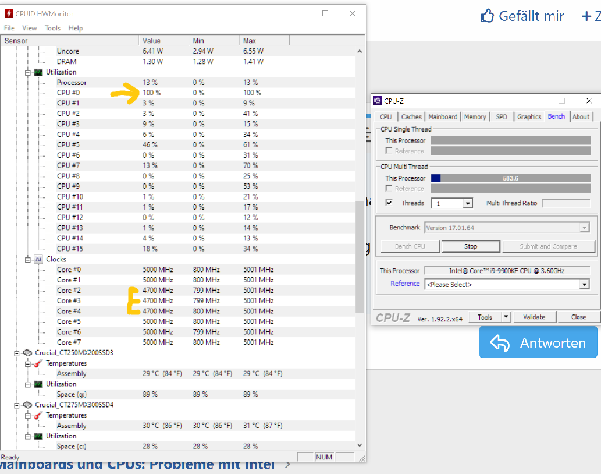Open the Help menu in HWMonitor
Viewport: 601px width, 474px height.
pos(76,28)
